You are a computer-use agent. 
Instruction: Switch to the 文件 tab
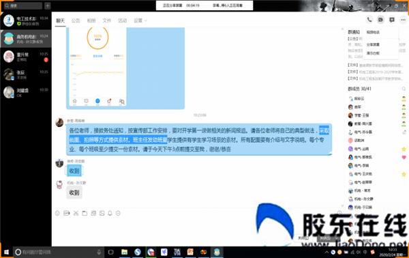[107, 20]
